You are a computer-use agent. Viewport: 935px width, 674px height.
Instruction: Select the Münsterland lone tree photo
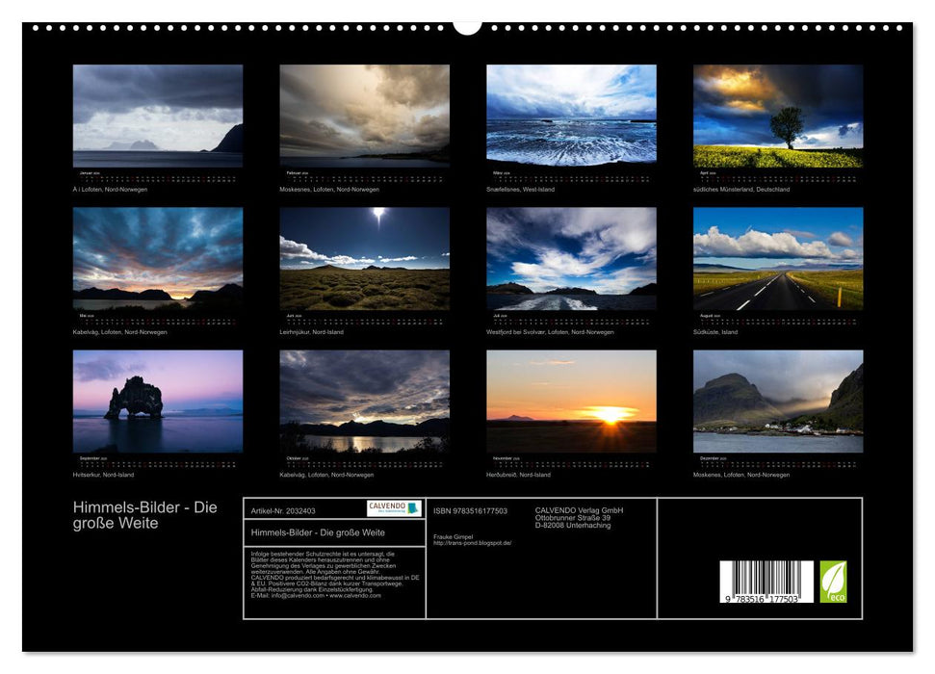coord(778,116)
